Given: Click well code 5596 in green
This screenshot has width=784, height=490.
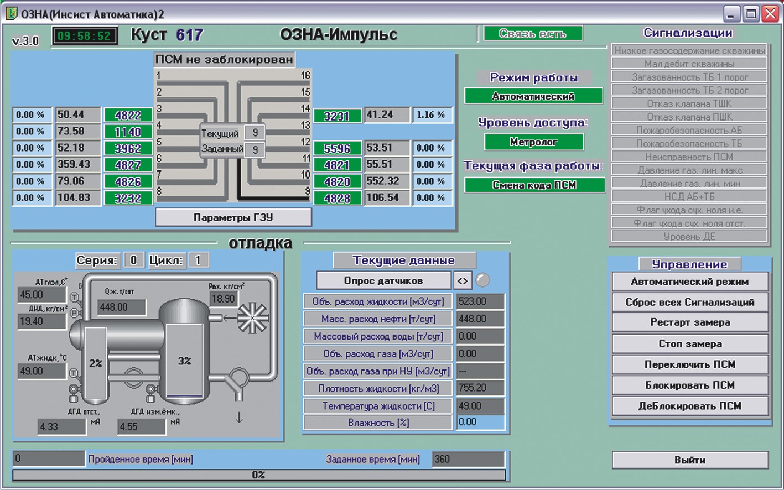Looking at the screenshot, I should tap(337, 148).
